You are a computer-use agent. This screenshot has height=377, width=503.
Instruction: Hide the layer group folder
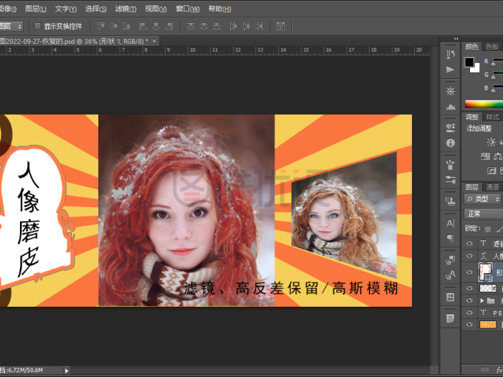click(x=469, y=300)
